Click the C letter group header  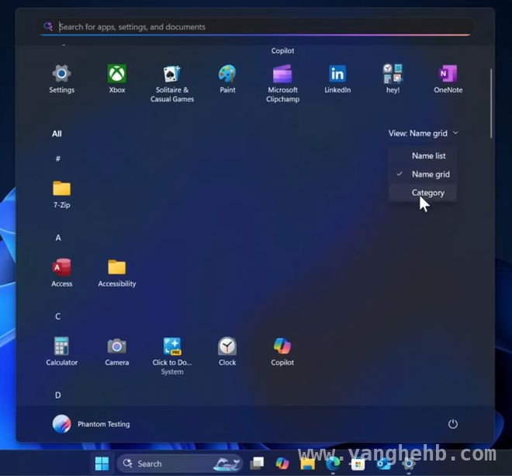(x=58, y=317)
